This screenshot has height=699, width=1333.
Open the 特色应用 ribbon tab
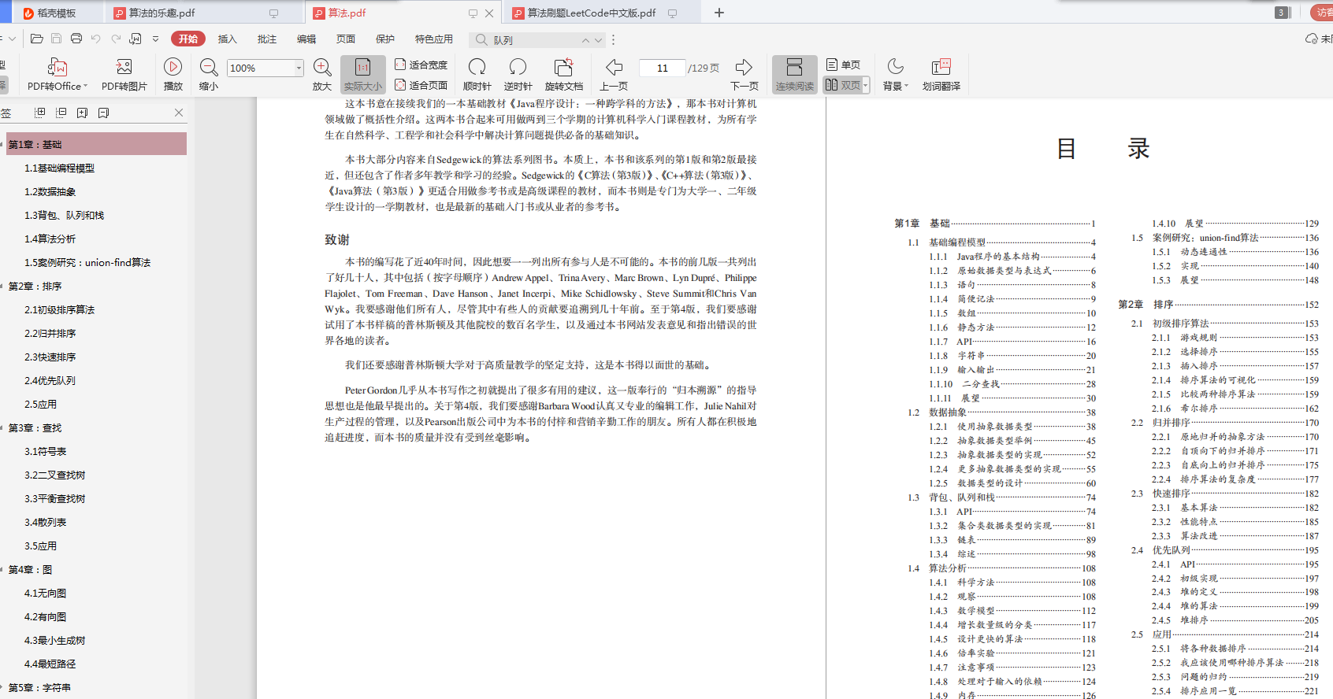[433, 39]
